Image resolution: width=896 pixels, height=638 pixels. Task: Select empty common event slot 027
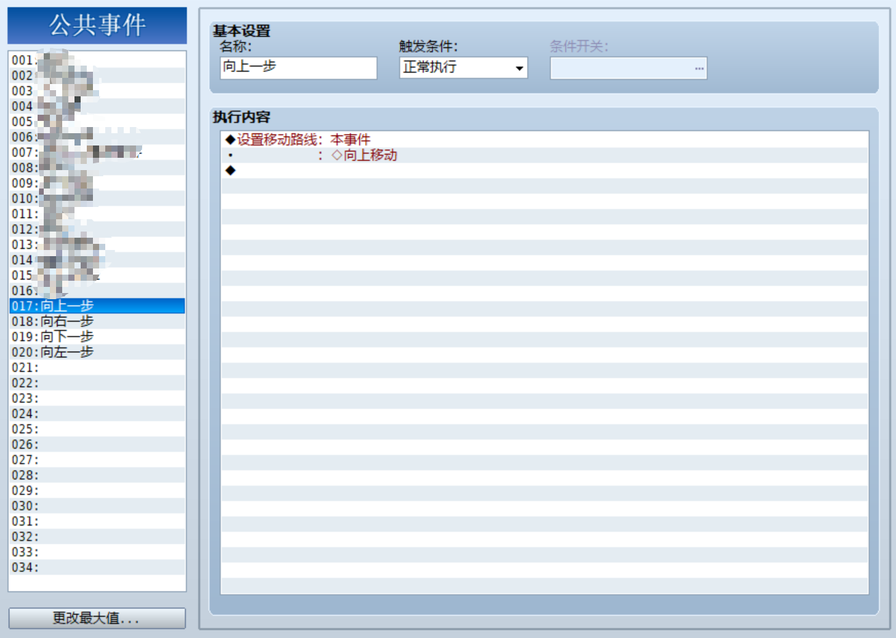pos(97,460)
